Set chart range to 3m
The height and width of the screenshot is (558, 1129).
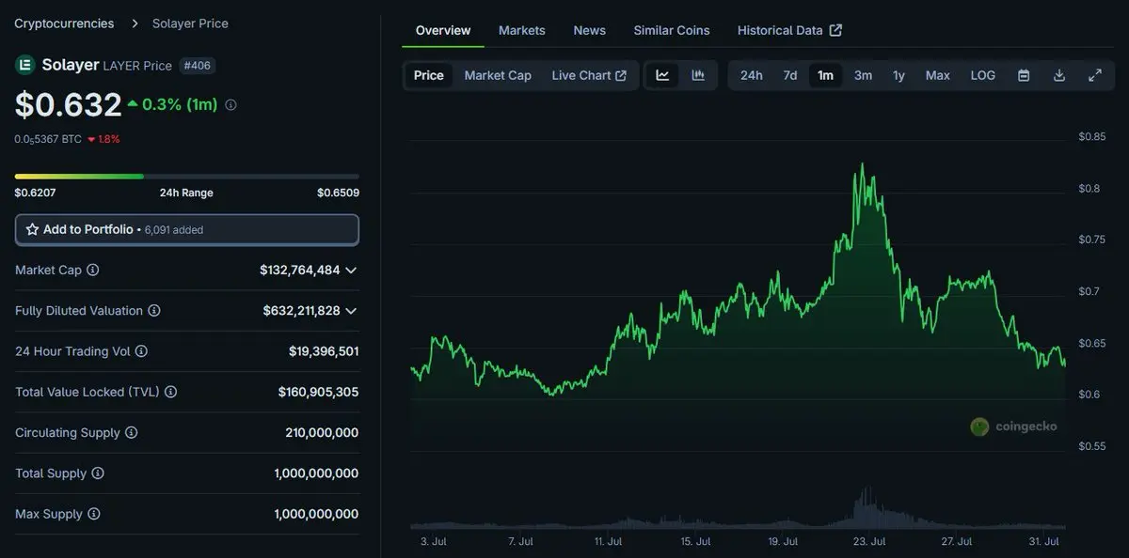(863, 75)
